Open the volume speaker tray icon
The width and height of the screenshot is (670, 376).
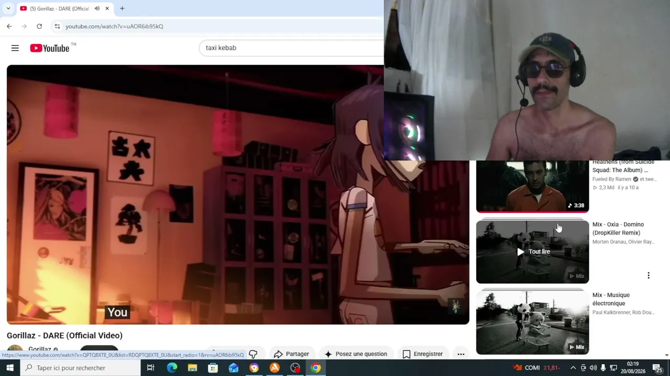tap(593, 368)
